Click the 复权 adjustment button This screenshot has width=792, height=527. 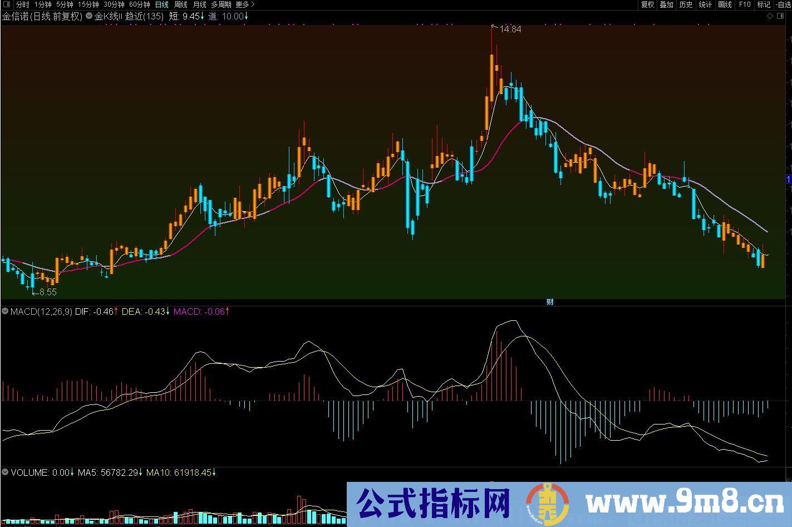[x=647, y=4]
